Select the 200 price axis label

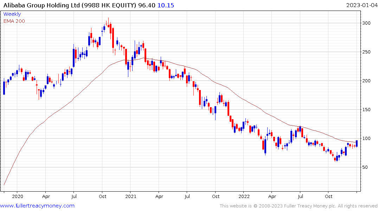[366, 81]
